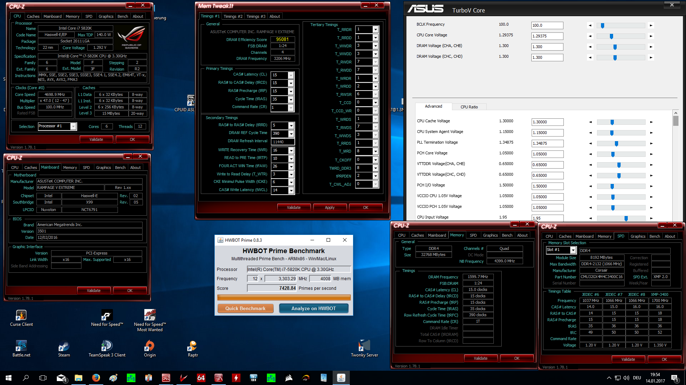Open the volume icon in system tray
The width and height of the screenshot is (686, 385).
coord(626,378)
